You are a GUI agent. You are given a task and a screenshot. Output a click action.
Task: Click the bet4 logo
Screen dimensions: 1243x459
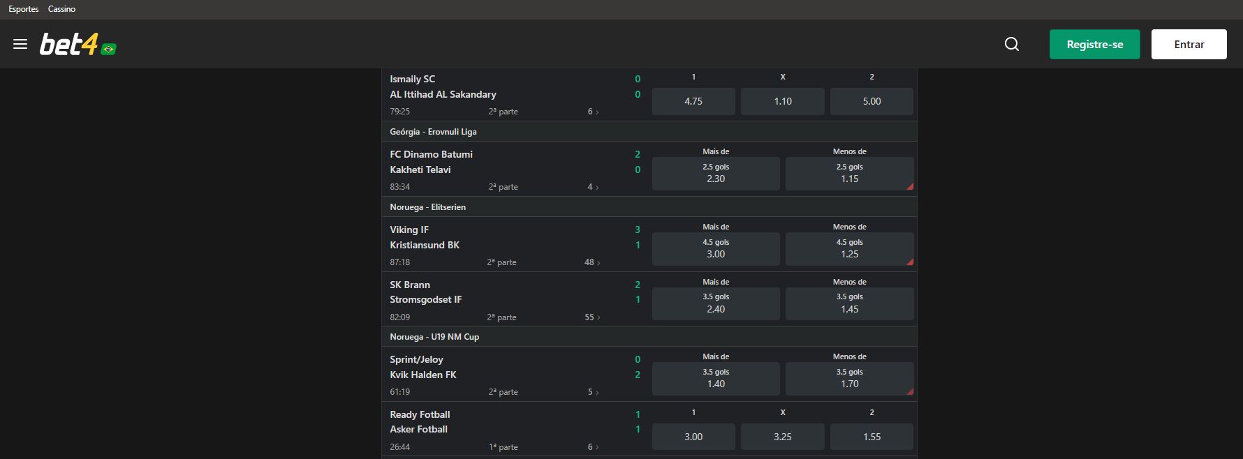coord(68,45)
